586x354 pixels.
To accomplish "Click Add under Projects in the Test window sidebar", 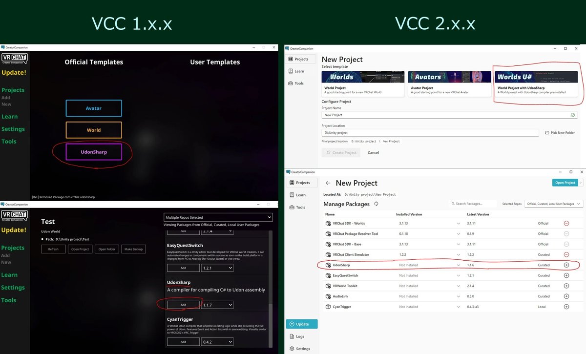I will point(5,255).
